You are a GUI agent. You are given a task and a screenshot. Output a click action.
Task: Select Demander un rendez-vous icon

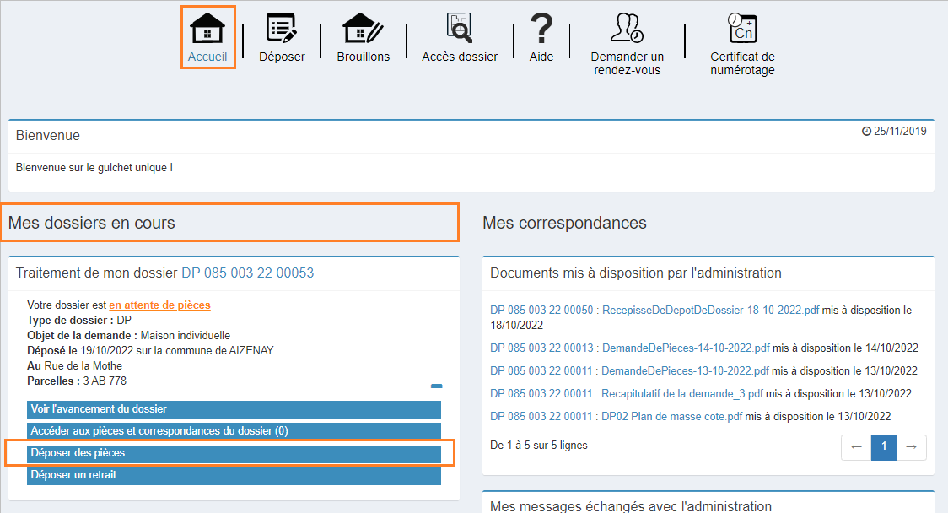pos(627,29)
